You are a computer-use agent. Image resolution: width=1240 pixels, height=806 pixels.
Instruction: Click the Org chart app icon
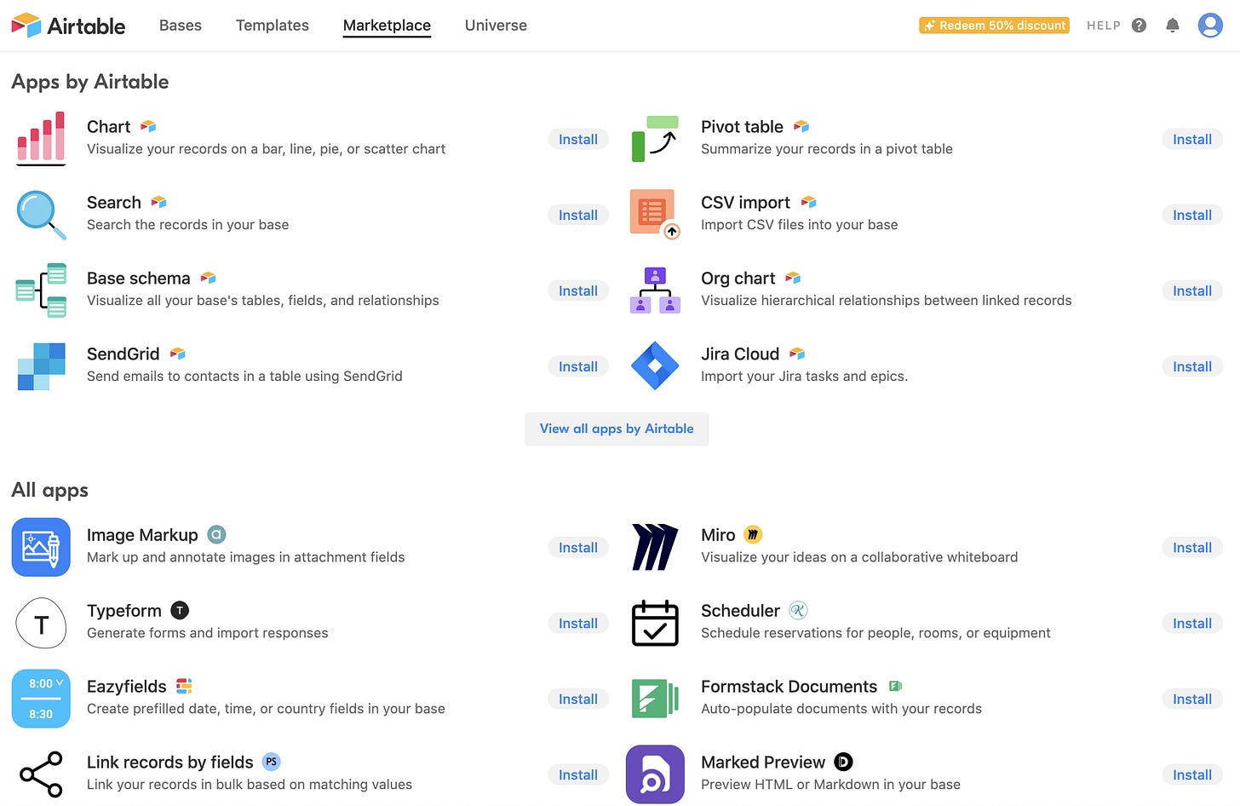click(x=655, y=291)
